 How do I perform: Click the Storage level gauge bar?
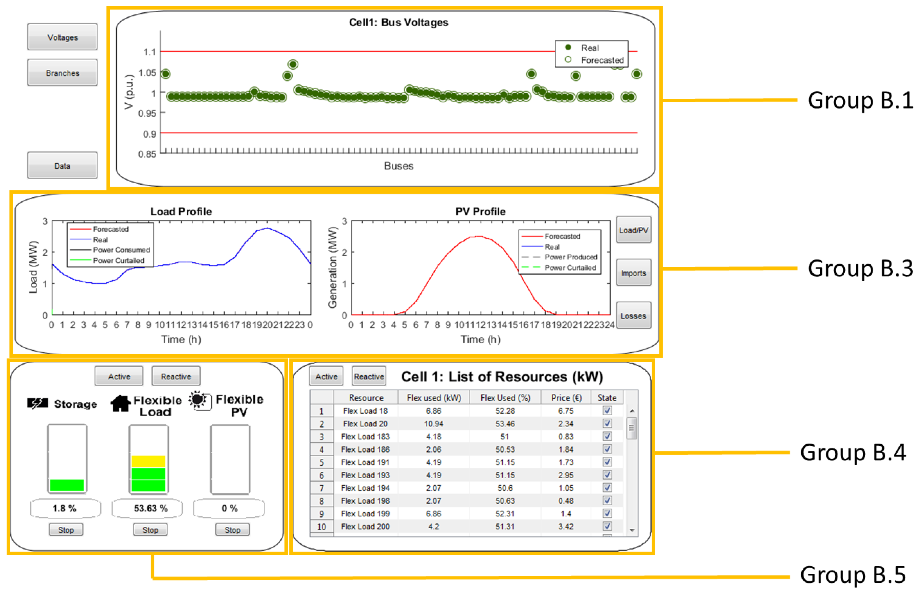[67, 459]
